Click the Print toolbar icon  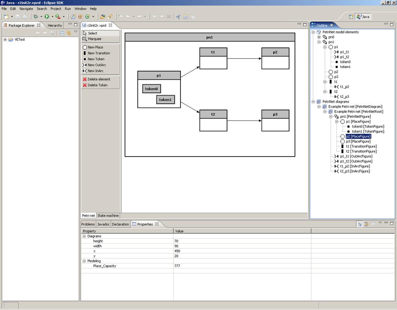24,17
